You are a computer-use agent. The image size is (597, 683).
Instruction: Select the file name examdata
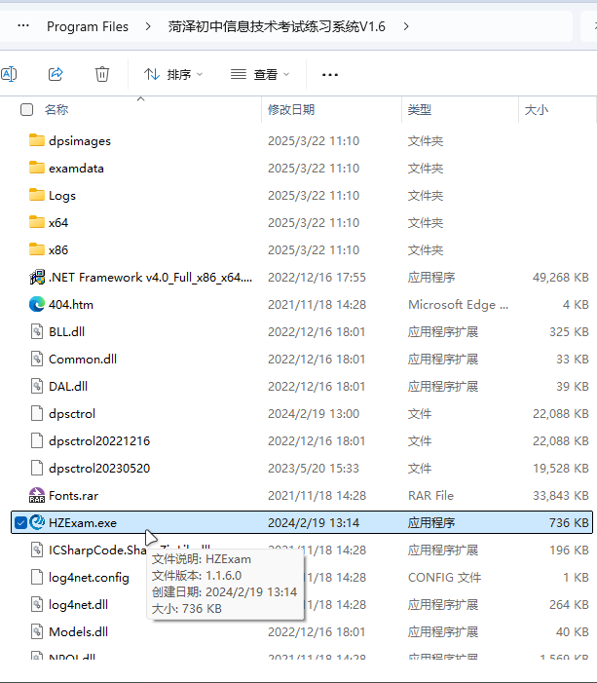76,169
